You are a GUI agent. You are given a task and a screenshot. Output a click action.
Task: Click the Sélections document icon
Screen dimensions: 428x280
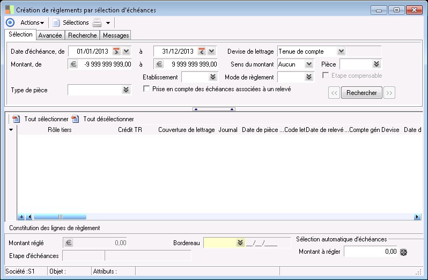[56, 23]
